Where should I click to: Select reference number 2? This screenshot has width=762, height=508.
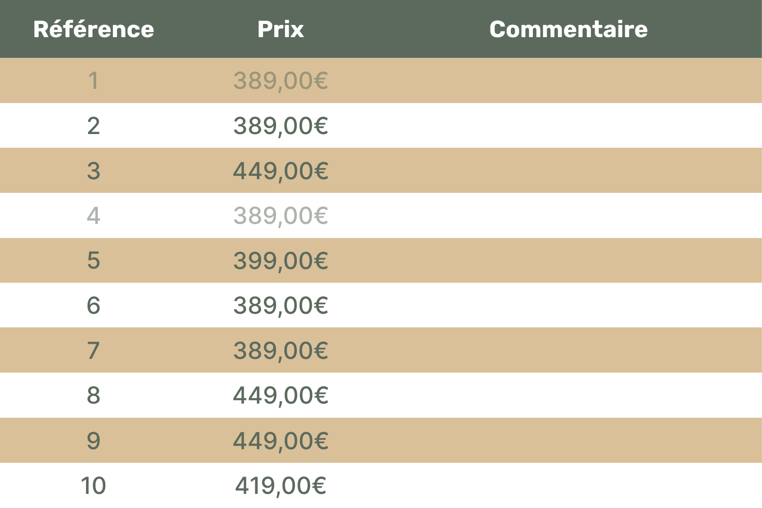(94, 126)
